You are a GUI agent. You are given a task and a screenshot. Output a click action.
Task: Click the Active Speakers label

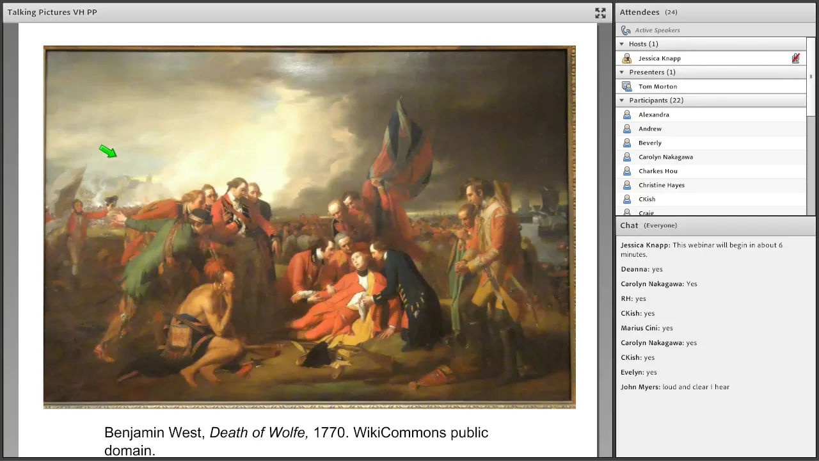click(x=657, y=30)
